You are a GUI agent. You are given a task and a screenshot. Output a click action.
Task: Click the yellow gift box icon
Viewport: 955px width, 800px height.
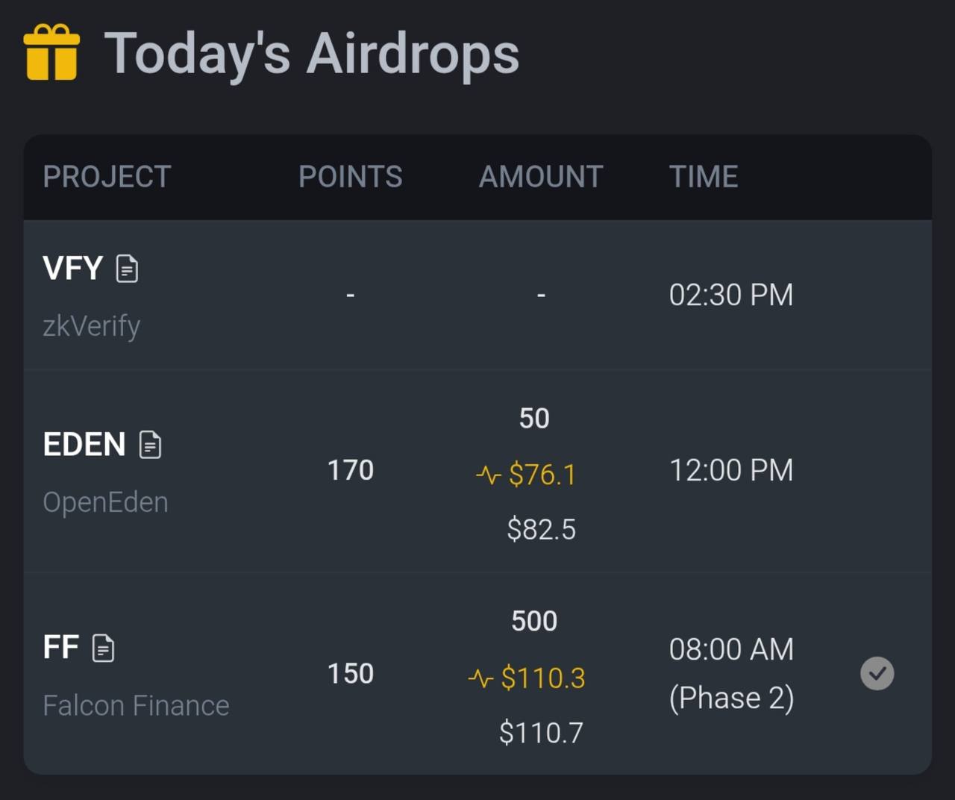coord(51,52)
